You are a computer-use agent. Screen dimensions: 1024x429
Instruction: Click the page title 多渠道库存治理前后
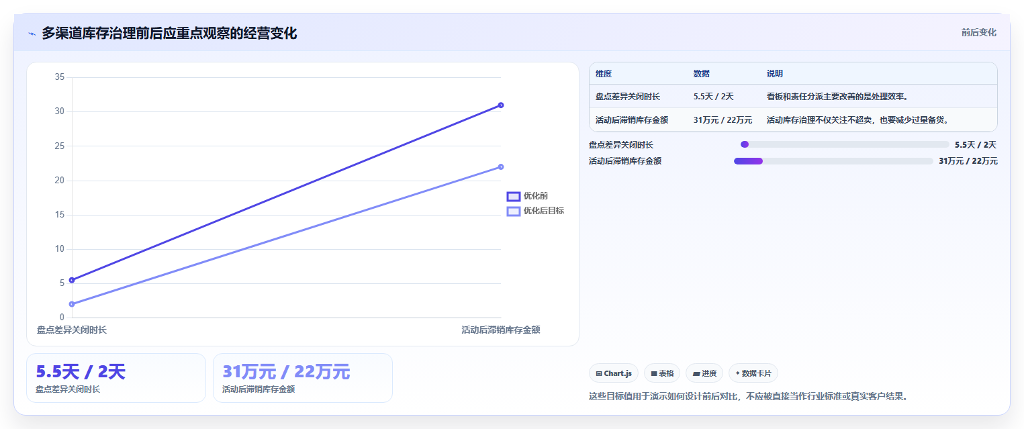[169, 33]
